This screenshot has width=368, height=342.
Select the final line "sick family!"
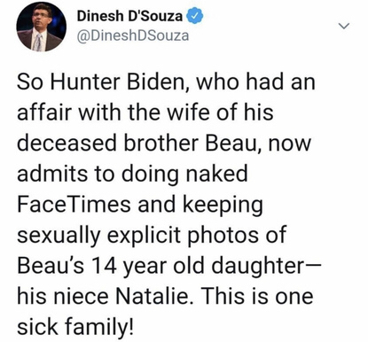[x=75, y=328]
